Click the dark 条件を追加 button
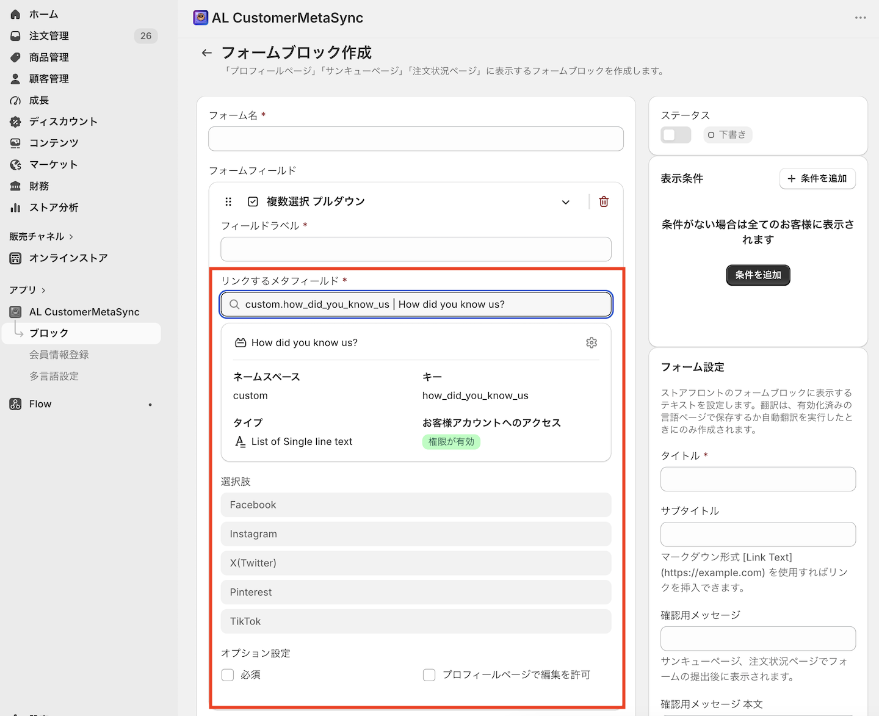Screen dimensions: 879x716 758,275
